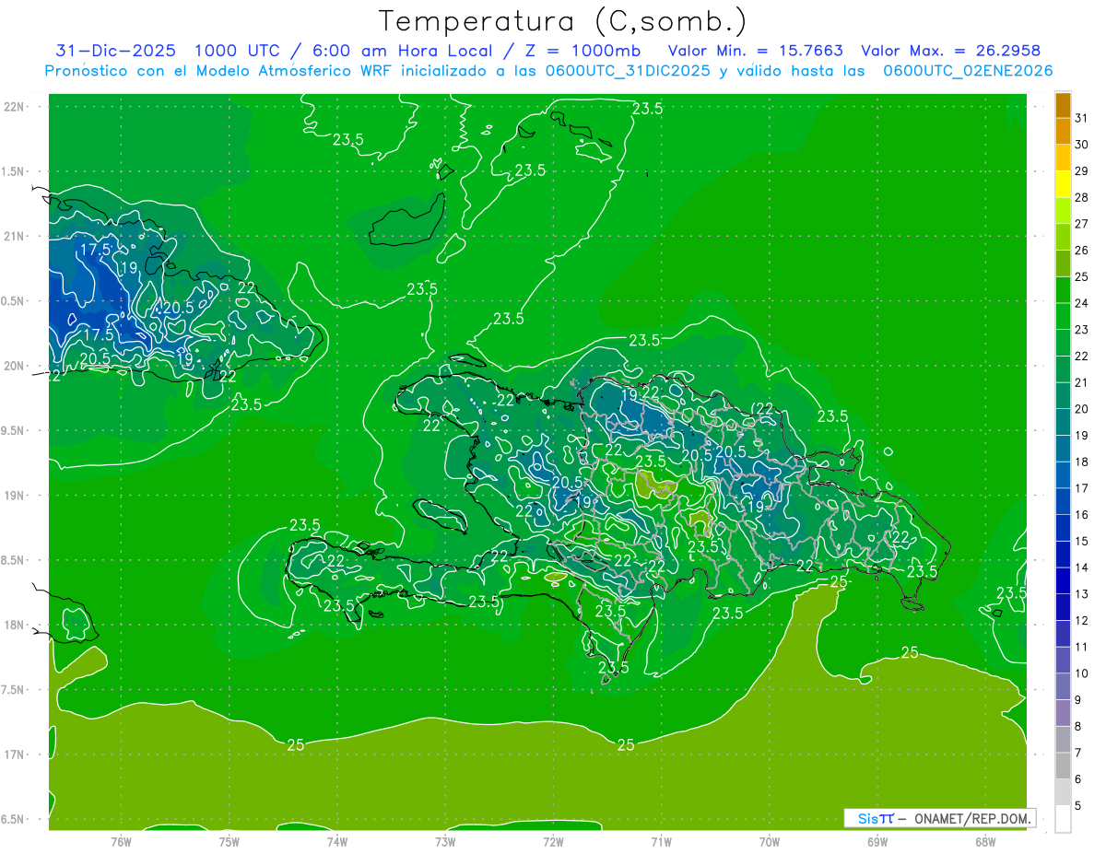Click the legend scale value 15

tap(1082, 541)
